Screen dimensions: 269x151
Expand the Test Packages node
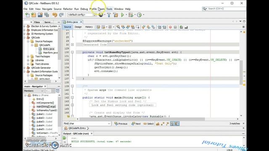click(28, 57)
